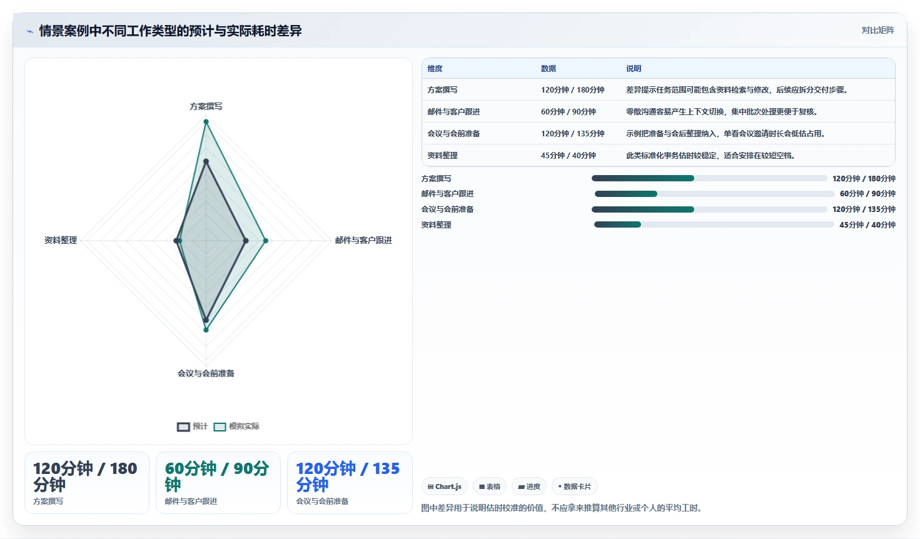This screenshot has width=920, height=539.
Task: Click the top 模拟实际 data point at 方案撰写
Action: 206,122
